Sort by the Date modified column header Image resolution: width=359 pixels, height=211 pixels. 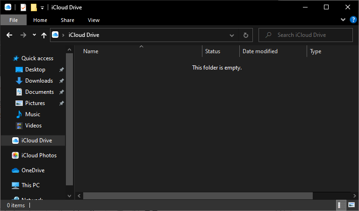tap(260, 51)
